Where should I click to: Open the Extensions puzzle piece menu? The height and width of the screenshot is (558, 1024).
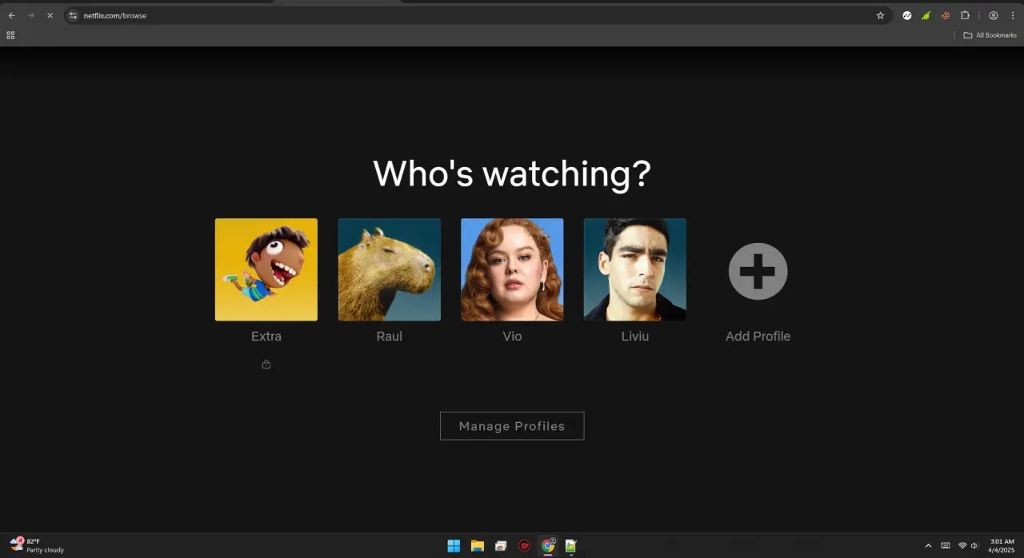click(x=965, y=15)
